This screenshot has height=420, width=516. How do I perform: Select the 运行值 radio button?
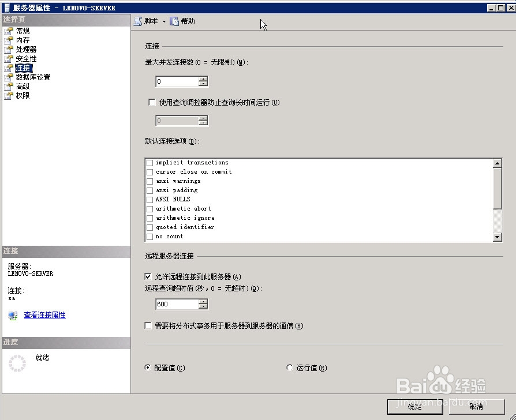[289, 367]
